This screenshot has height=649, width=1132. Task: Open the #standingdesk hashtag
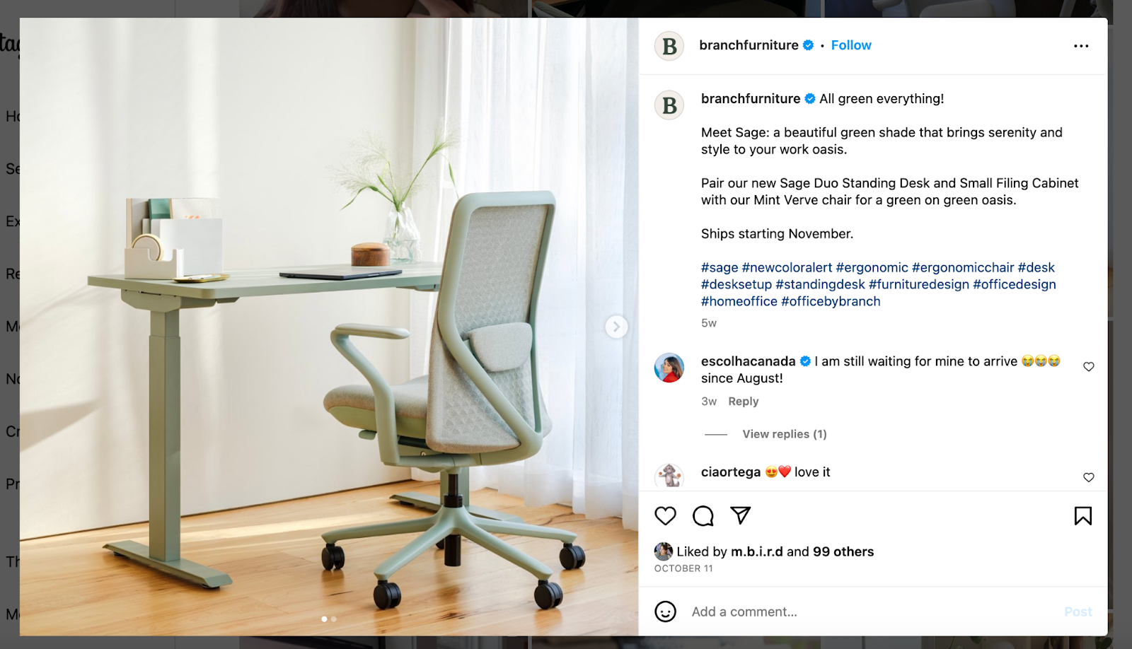coord(820,284)
